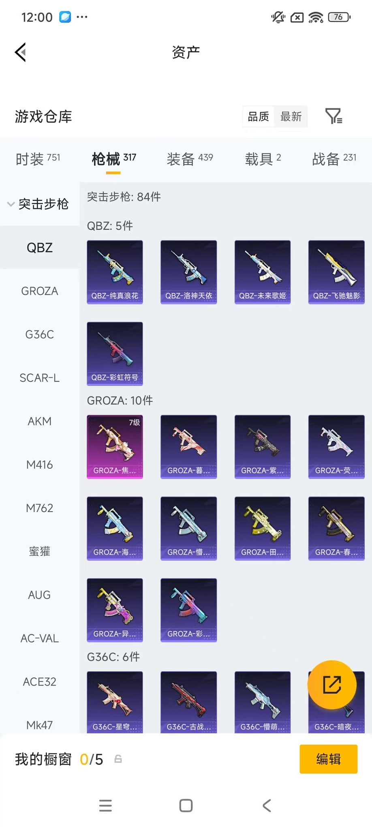Switch to the 时装 tab
This screenshot has width=372, height=827.
38,159
